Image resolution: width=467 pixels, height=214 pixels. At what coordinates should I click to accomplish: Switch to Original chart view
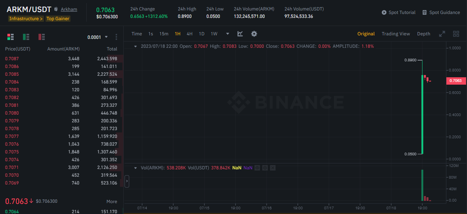[x=366, y=34]
